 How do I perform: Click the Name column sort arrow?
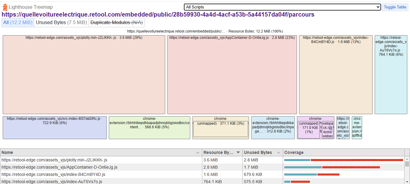coord(198,153)
